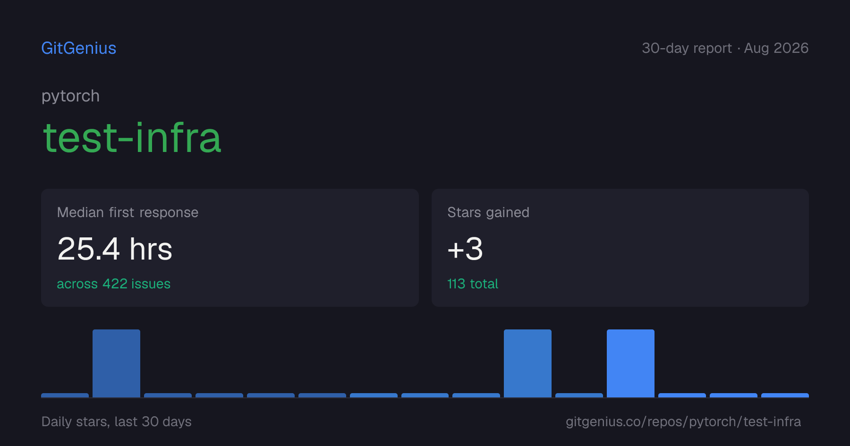850x446 pixels.
Task: Click the +3 stars gained value
Action: click(465, 249)
